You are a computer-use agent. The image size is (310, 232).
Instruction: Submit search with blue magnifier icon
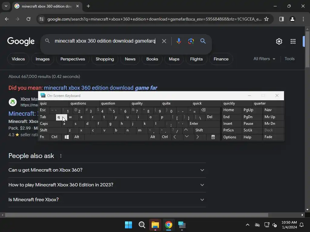pos(203,41)
